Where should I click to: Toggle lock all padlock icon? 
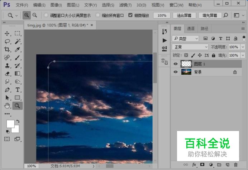(213, 55)
